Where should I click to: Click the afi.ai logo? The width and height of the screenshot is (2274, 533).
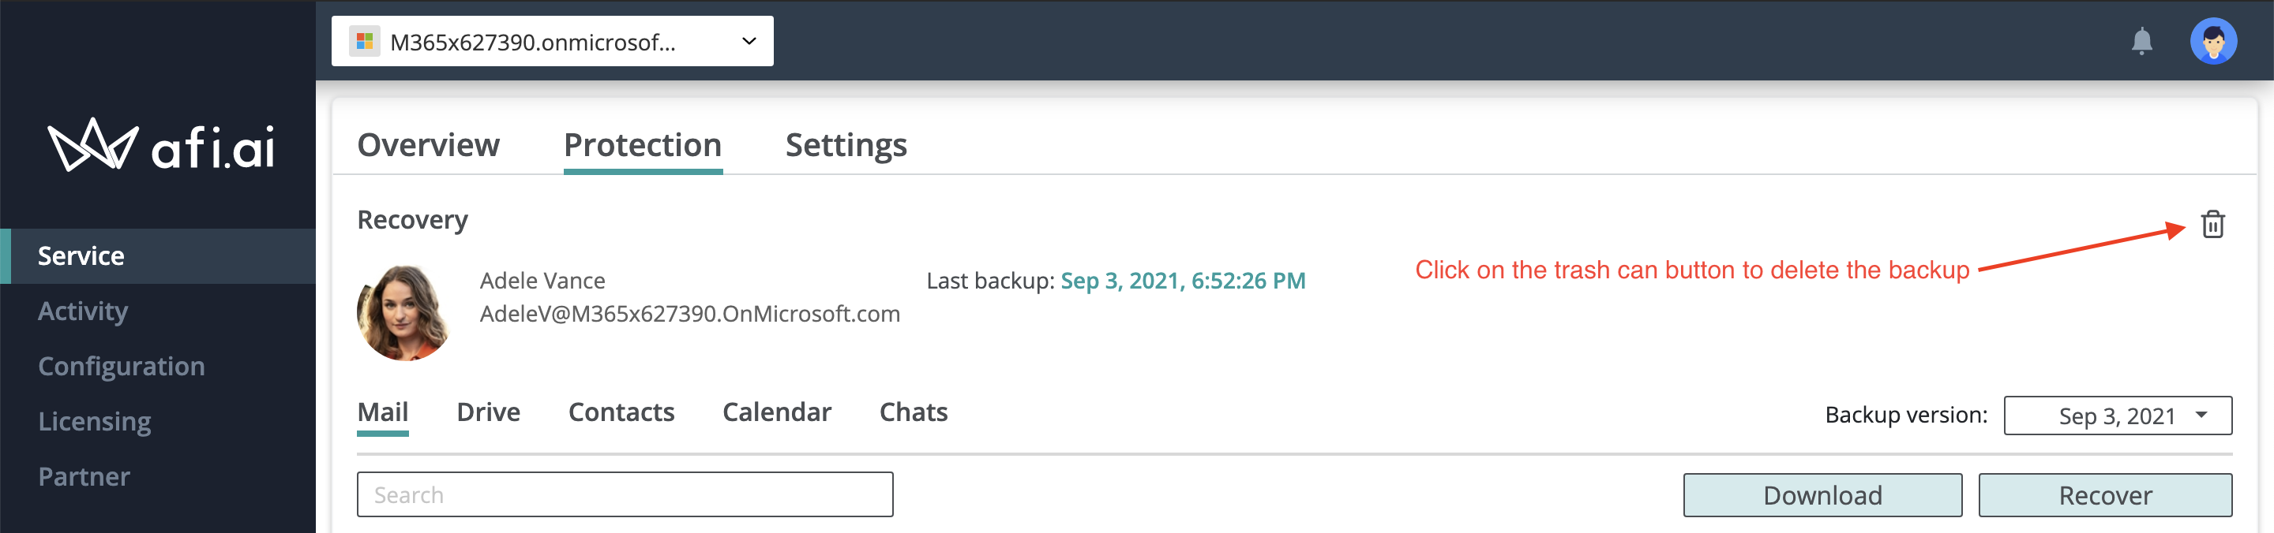click(160, 145)
